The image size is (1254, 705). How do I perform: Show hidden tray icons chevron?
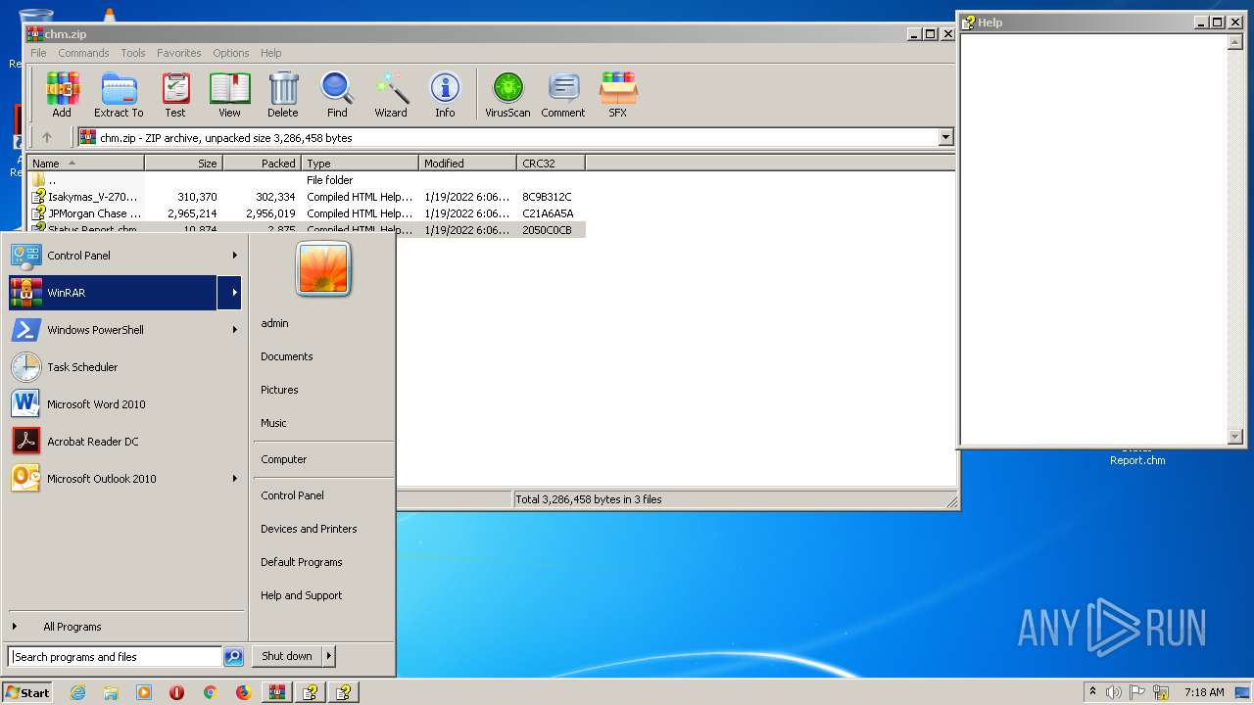pyautogui.click(x=1092, y=692)
